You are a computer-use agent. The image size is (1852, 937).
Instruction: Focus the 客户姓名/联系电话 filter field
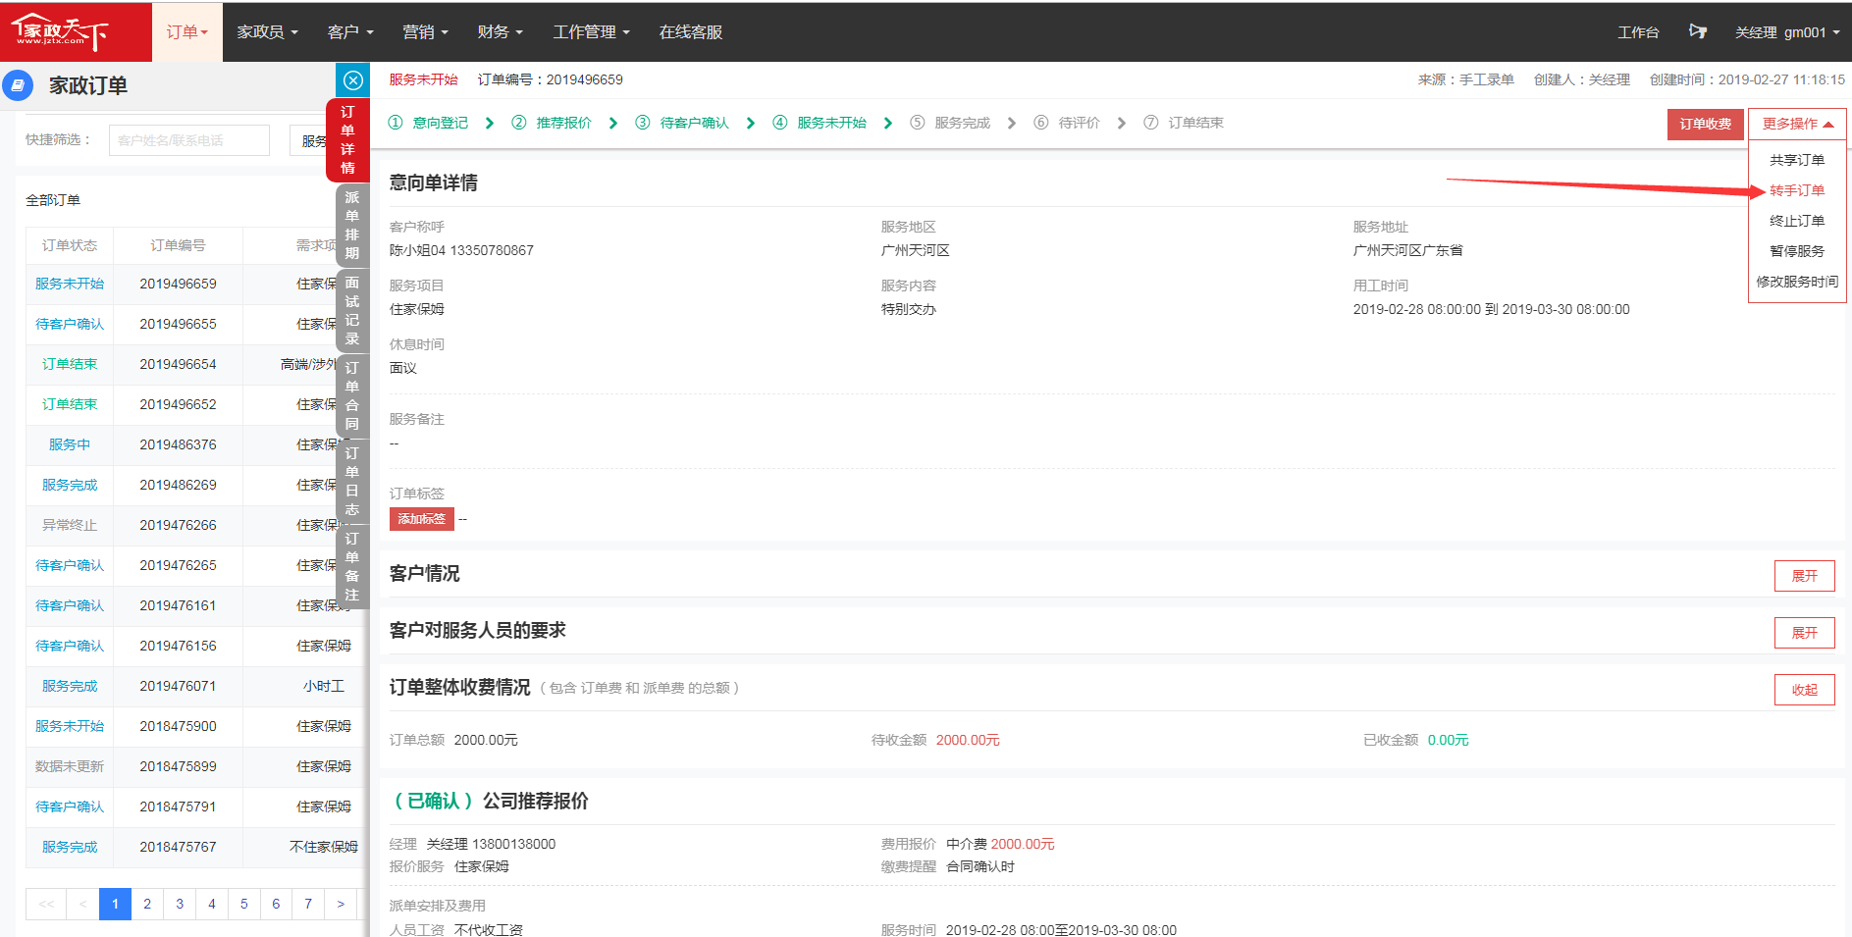click(189, 140)
